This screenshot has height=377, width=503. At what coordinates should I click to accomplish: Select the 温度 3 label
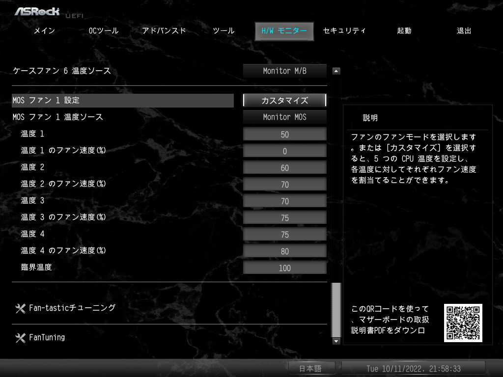click(32, 200)
